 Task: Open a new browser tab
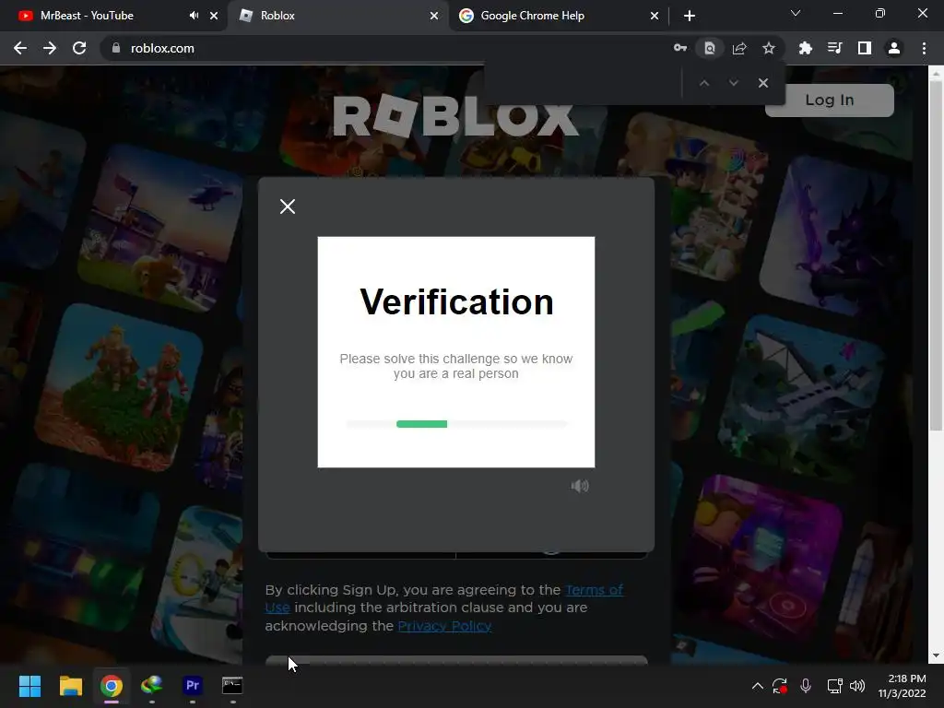[x=690, y=16]
